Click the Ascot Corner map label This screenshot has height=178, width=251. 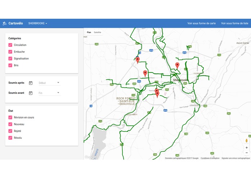coord(243,43)
